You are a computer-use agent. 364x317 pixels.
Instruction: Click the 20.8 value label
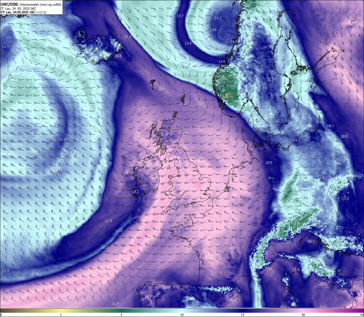283,307
